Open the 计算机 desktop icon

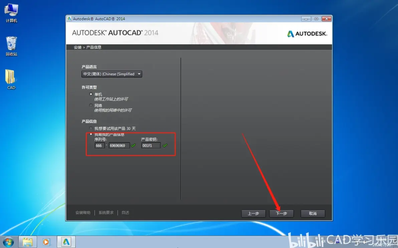(x=11, y=13)
